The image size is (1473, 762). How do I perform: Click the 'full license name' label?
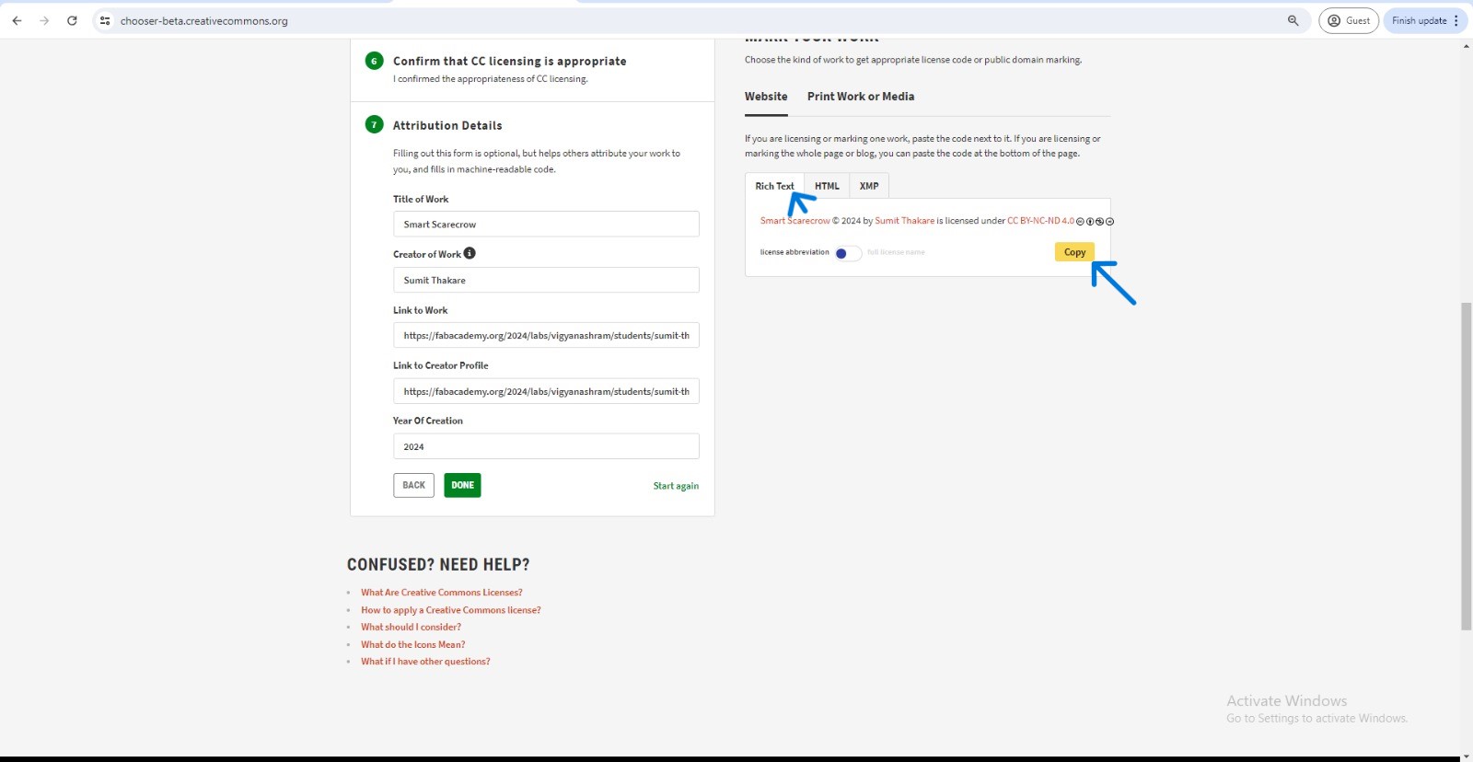[896, 252]
